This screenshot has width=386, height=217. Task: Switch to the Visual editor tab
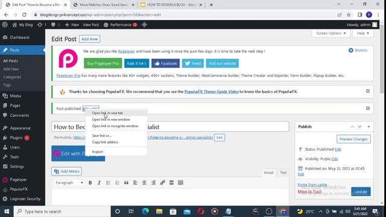point(268,173)
